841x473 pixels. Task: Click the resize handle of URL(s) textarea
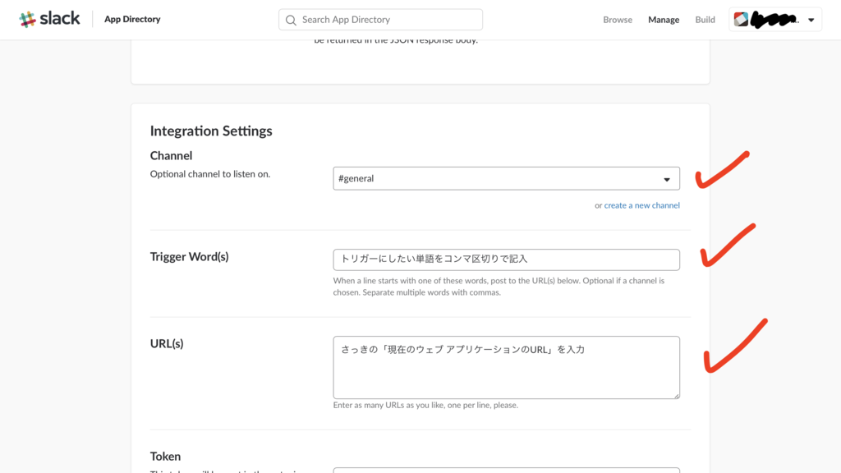tap(676, 395)
